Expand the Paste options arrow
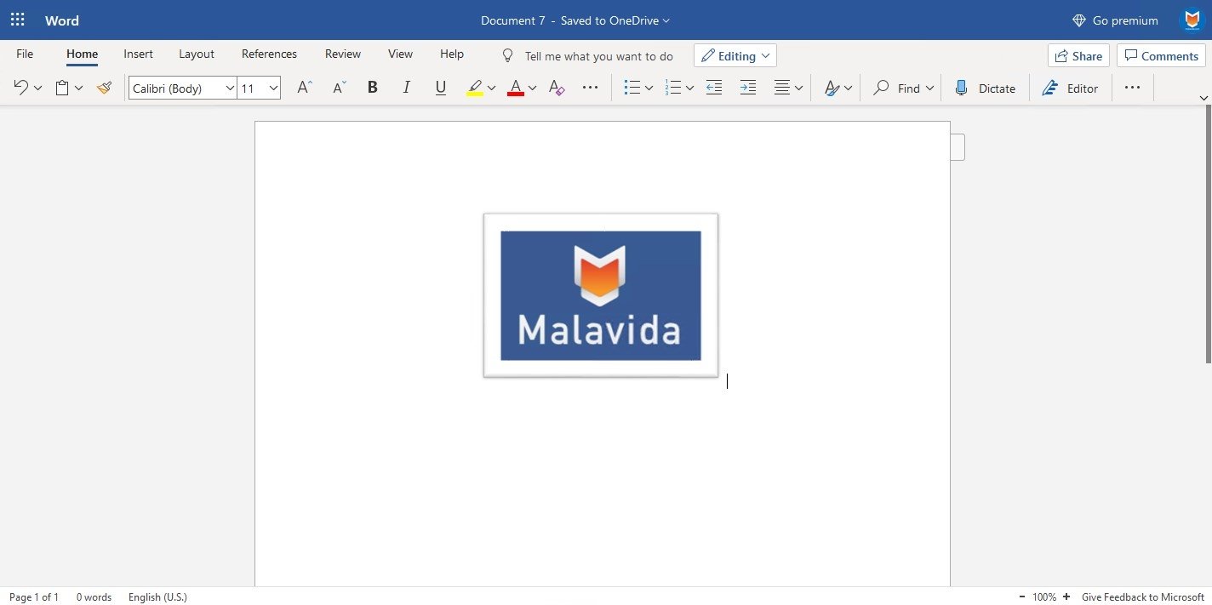This screenshot has width=1212, height=605. [x=79, y=88]
